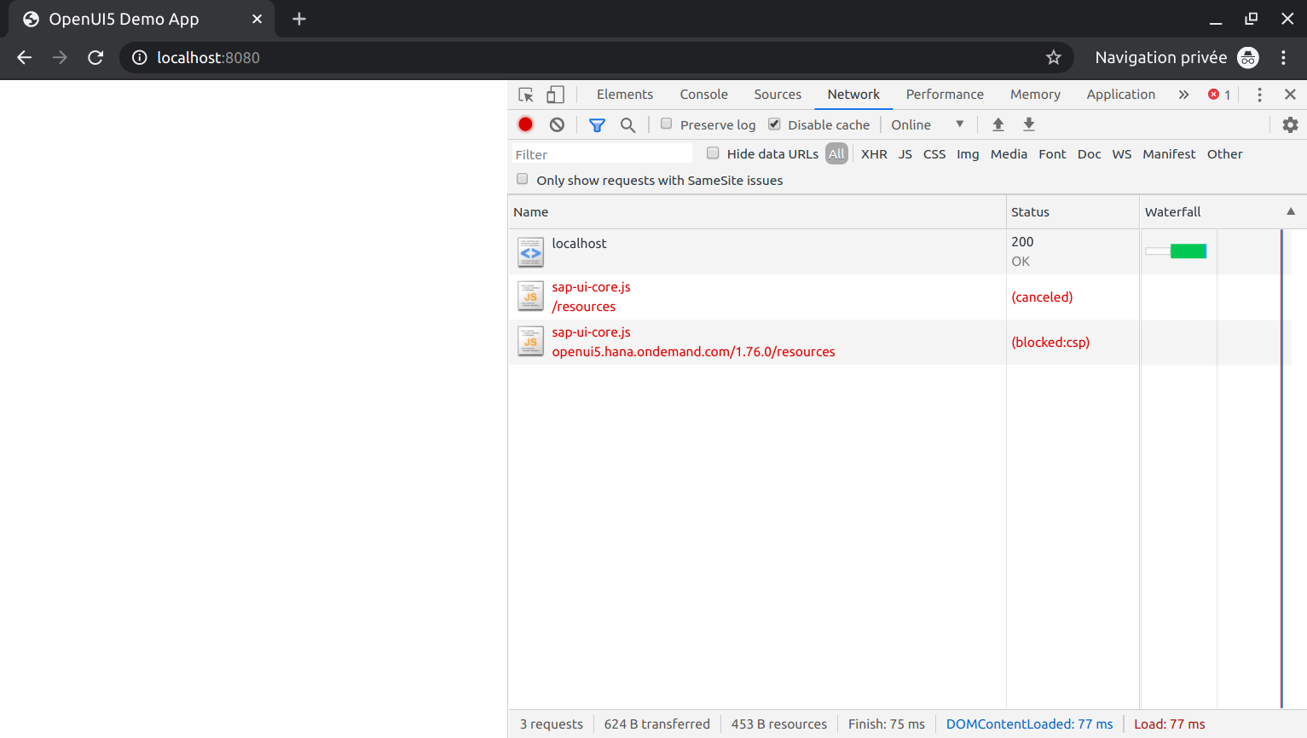Stop recording the network log
This screenshot has width=1307, height=738.
525,124
